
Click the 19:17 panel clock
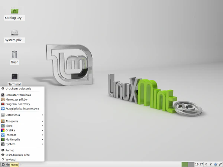(x=199, y=164)
